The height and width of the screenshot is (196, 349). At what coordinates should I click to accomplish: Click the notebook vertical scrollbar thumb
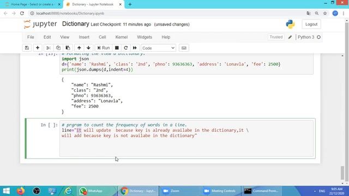coord(342,173)
